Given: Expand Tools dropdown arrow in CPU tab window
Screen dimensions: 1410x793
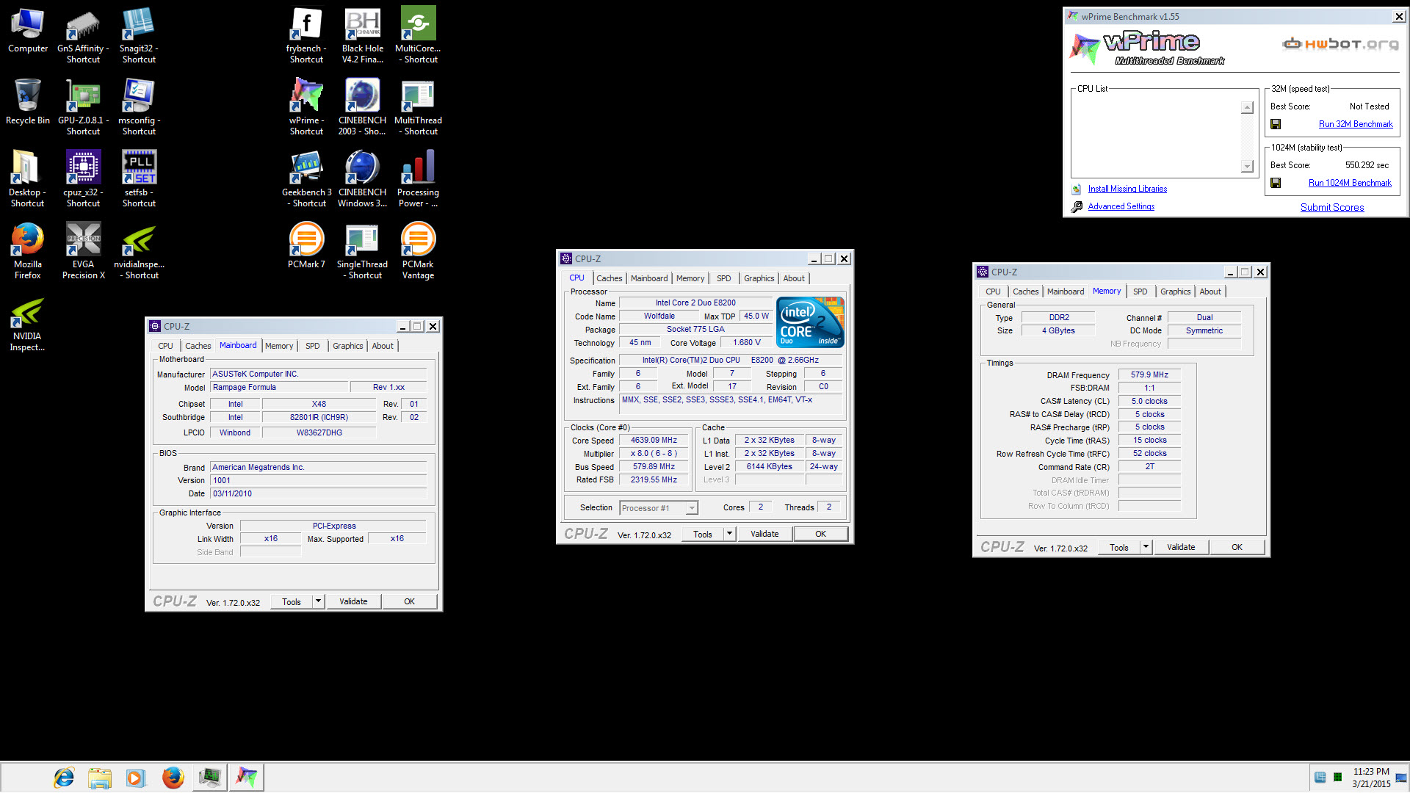Looking at the screenshot, I should 729,534.
